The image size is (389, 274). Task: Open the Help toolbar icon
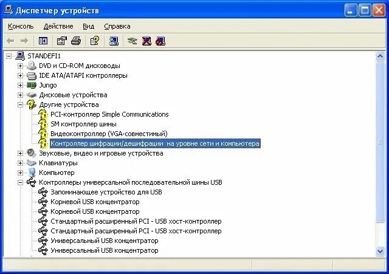[x=95, y=41]
